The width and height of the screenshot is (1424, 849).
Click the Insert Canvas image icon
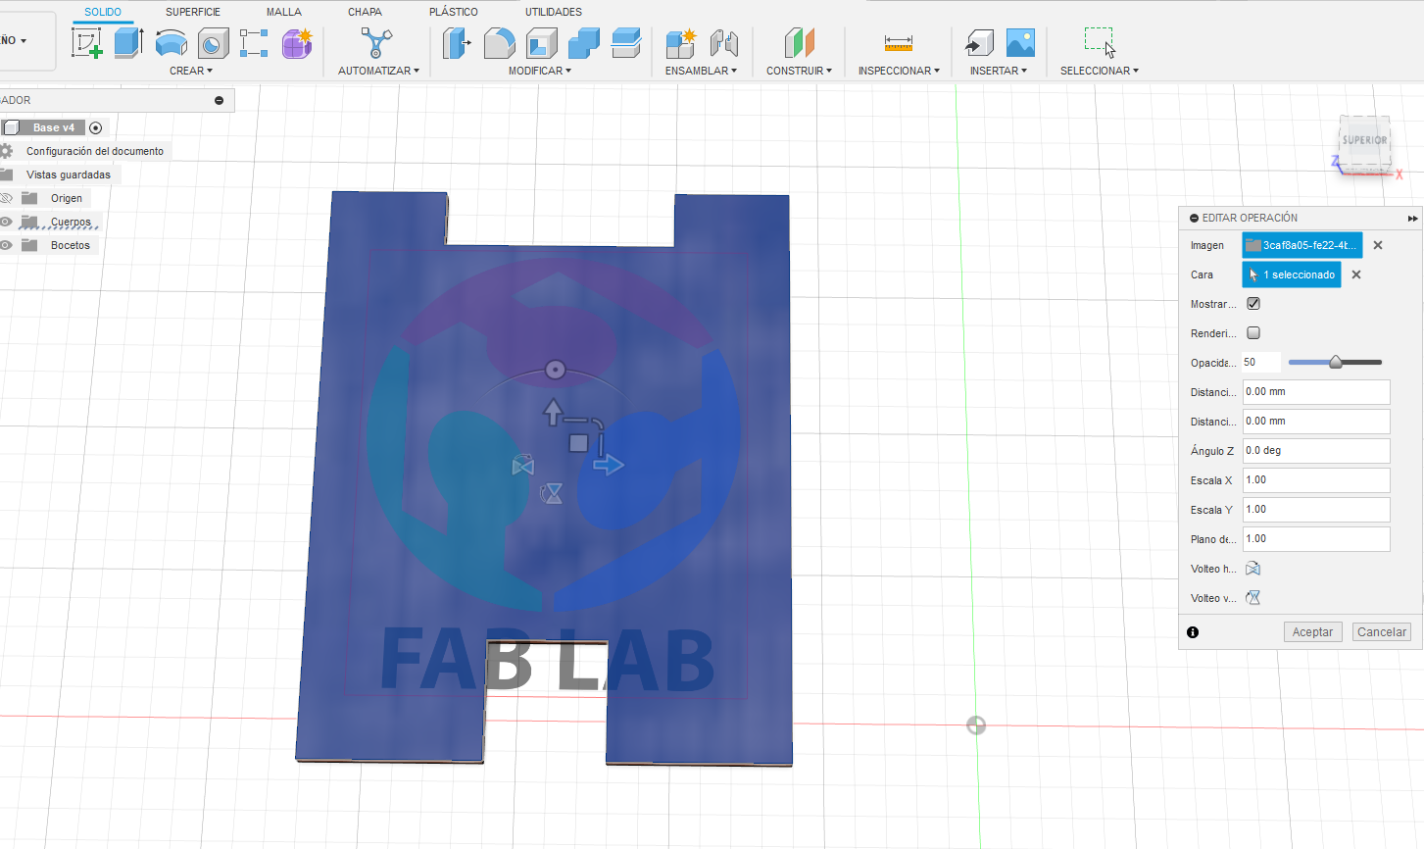click(1020, 43)
